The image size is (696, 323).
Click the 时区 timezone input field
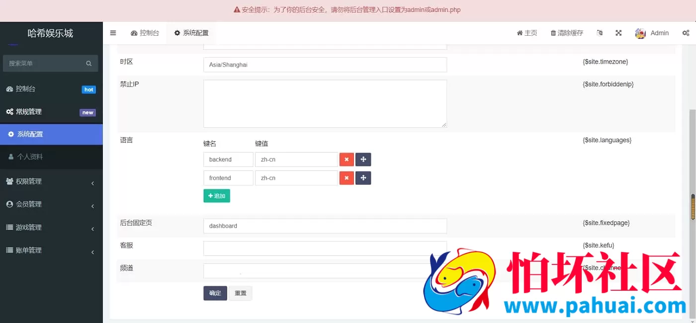[325, 65]
